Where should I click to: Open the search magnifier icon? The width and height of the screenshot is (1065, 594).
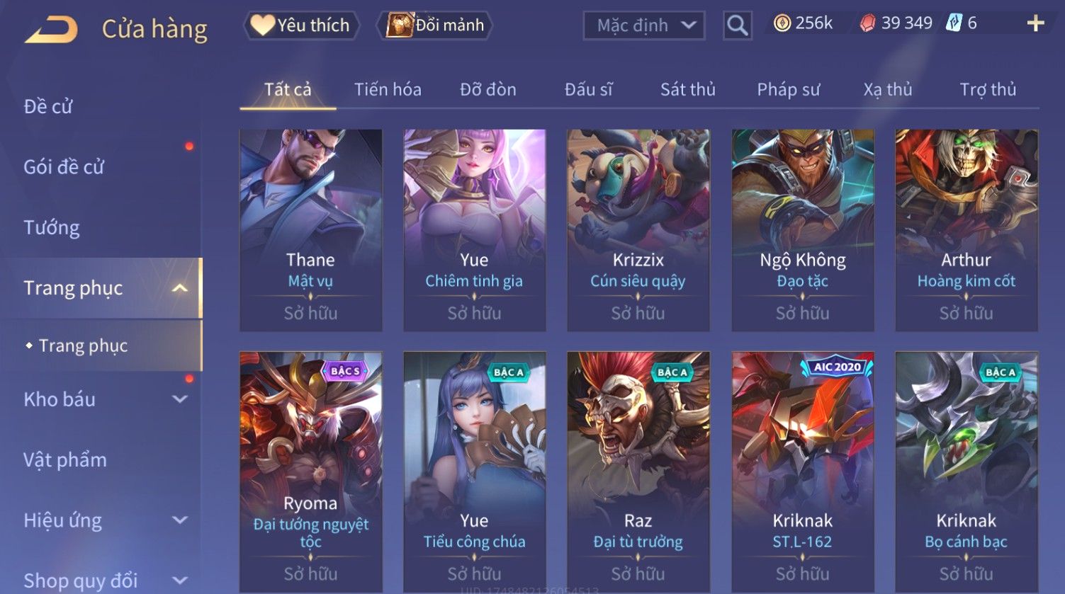click(x=737, y=26)
